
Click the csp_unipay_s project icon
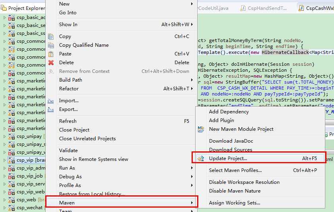12,144
